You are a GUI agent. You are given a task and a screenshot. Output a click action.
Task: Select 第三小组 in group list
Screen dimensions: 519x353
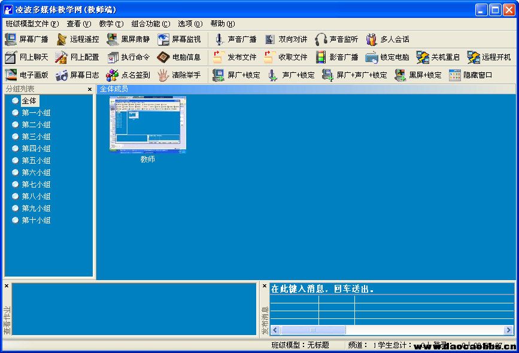(x=16, y=137)
